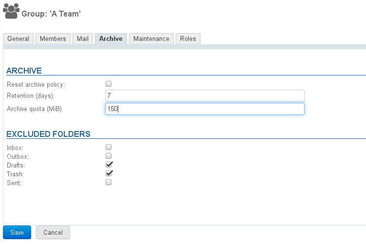
Task: Click the ARCHIVE section heading
Action: (24, 71)
